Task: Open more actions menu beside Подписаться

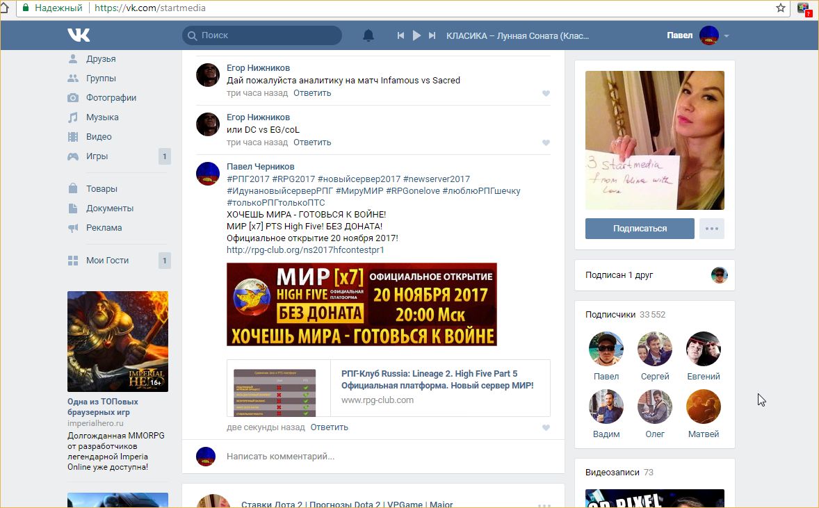Action: [711, 229]
